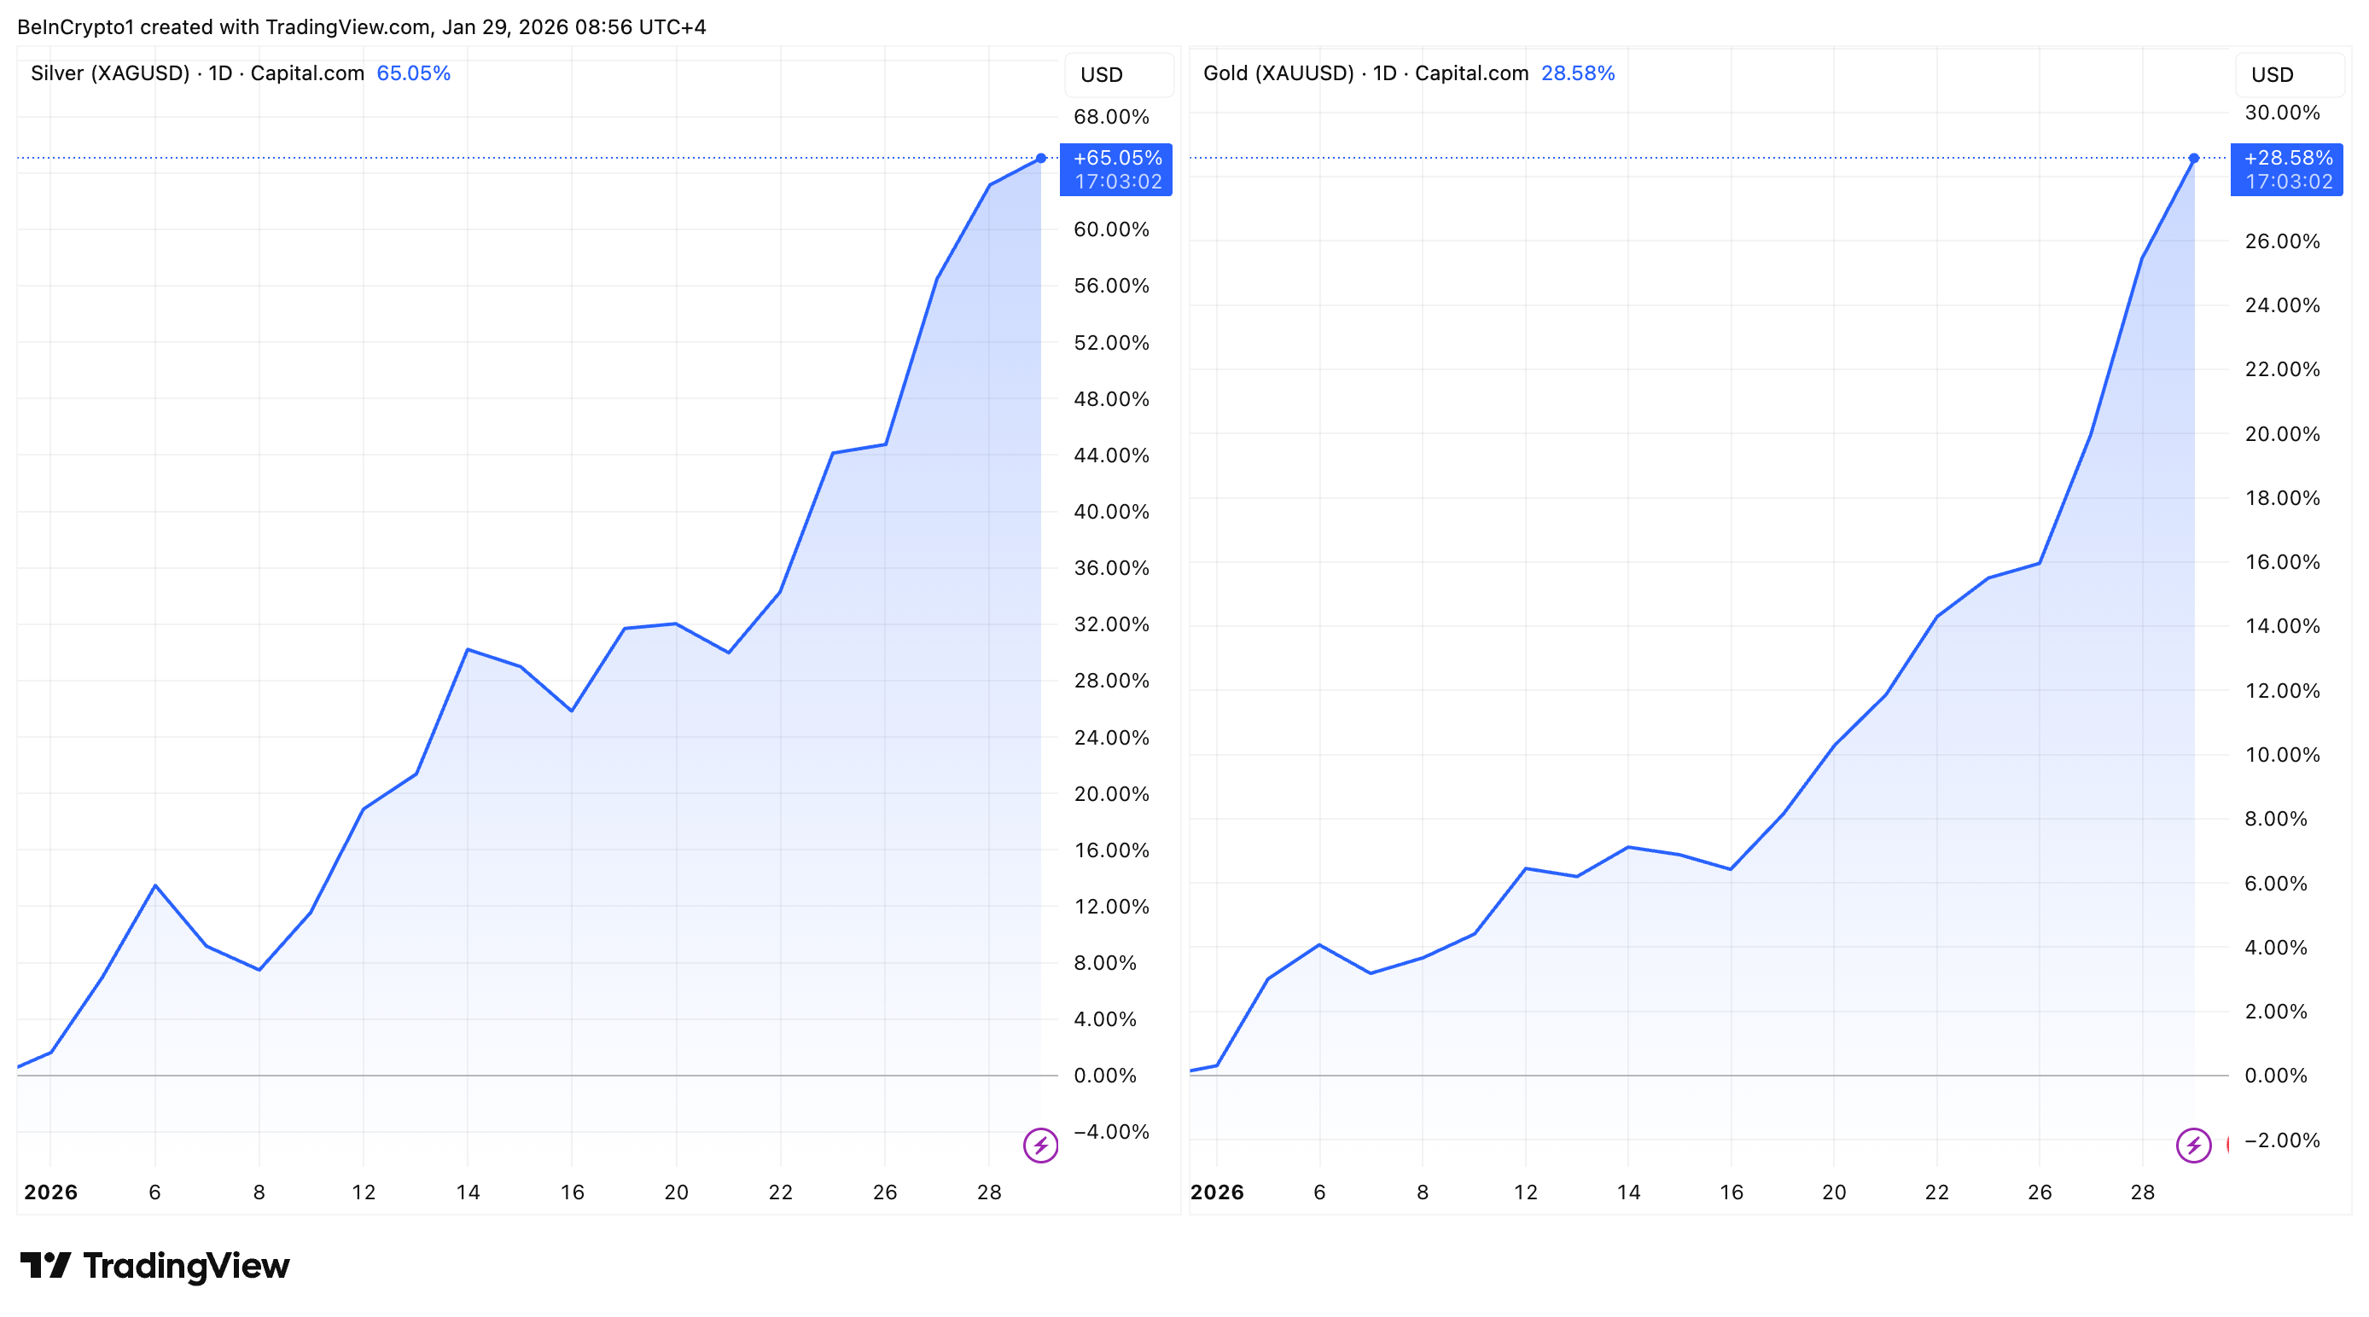Click the red partial icon beside Gold lightning
2369x1317 pixels.
point(2227,1146)
